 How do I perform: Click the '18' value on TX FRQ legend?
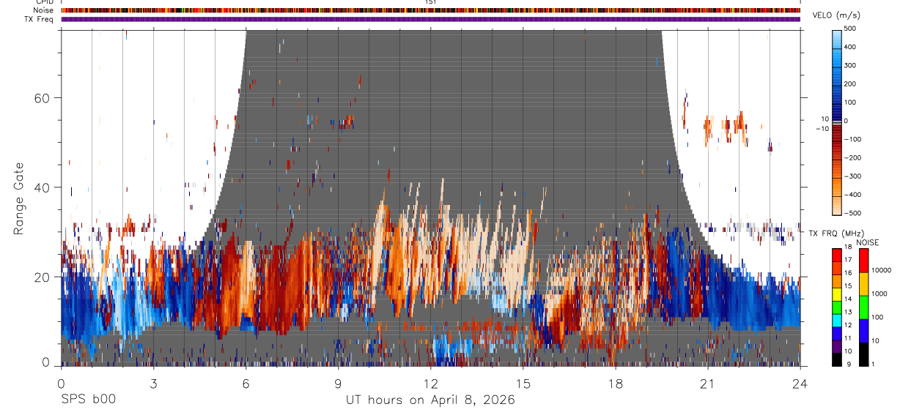coord(848,247)
